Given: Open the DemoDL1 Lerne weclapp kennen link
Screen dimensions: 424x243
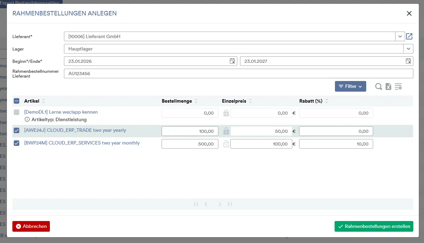Looking at the screenshot, I should tap(61, 112).
